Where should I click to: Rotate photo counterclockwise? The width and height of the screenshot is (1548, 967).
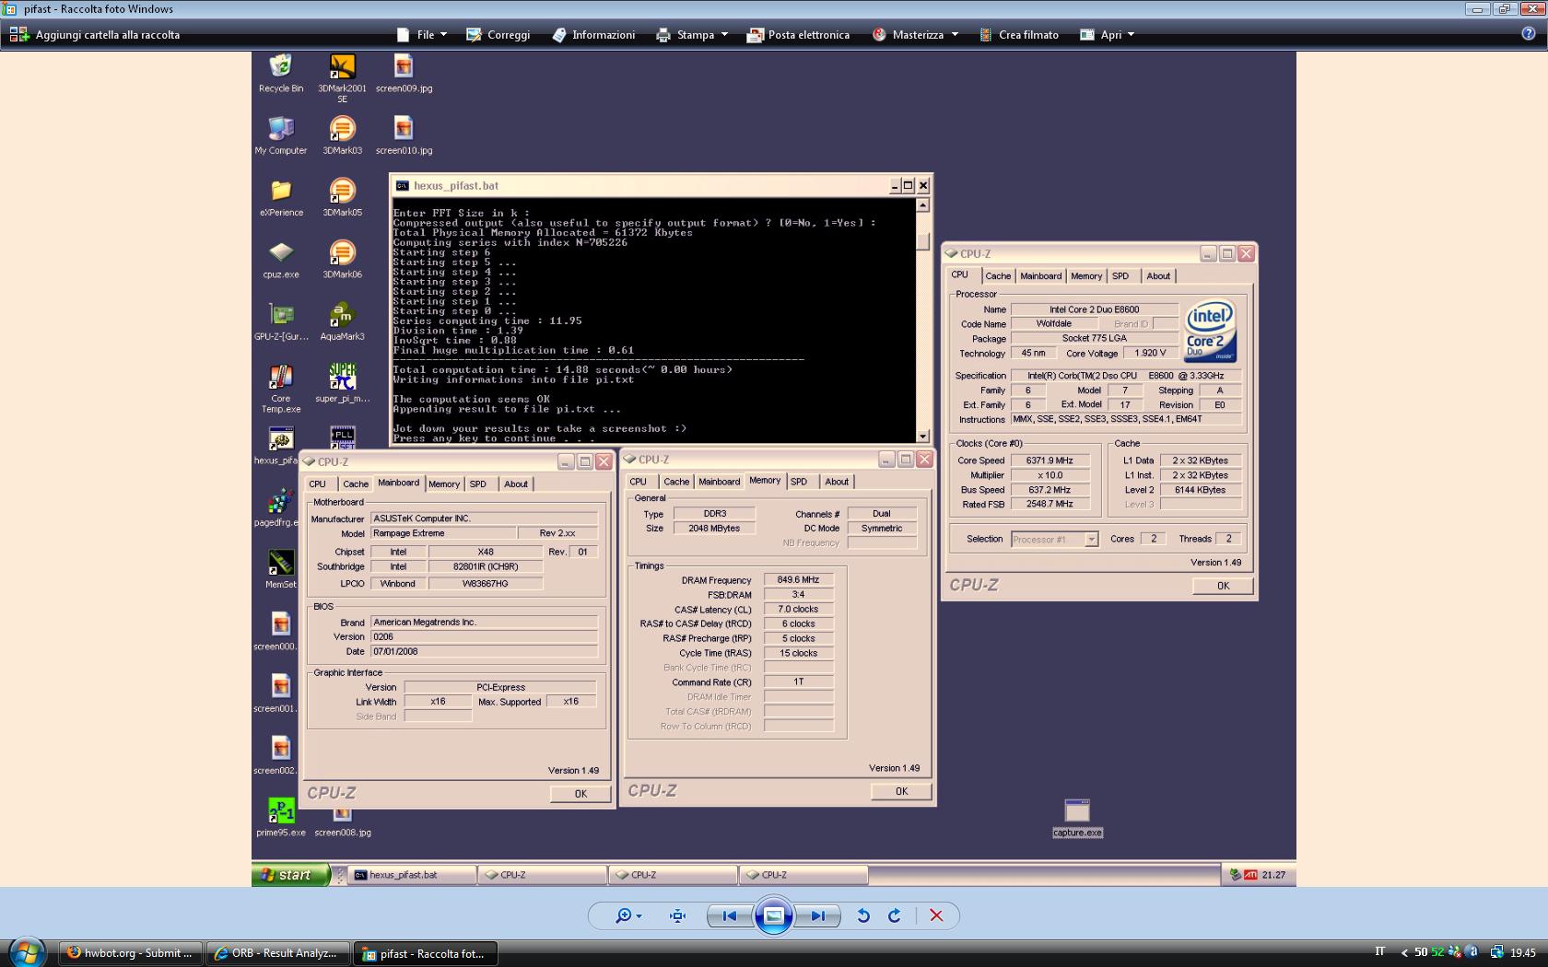[863, 915]
